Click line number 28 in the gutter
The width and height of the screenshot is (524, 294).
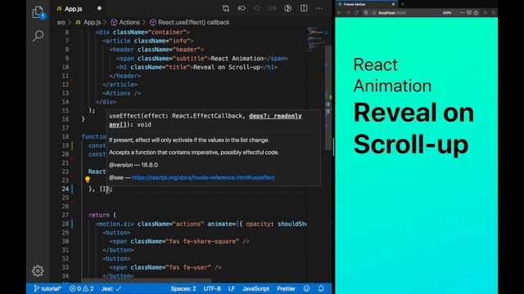(65, 224)
